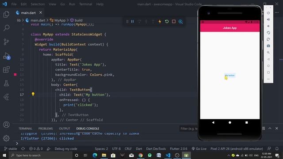
Task: Click the Windows Start button
Action: click(x=4, y=155)
